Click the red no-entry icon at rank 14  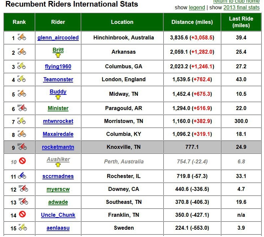pyautogui.click(x=22, y=214)
